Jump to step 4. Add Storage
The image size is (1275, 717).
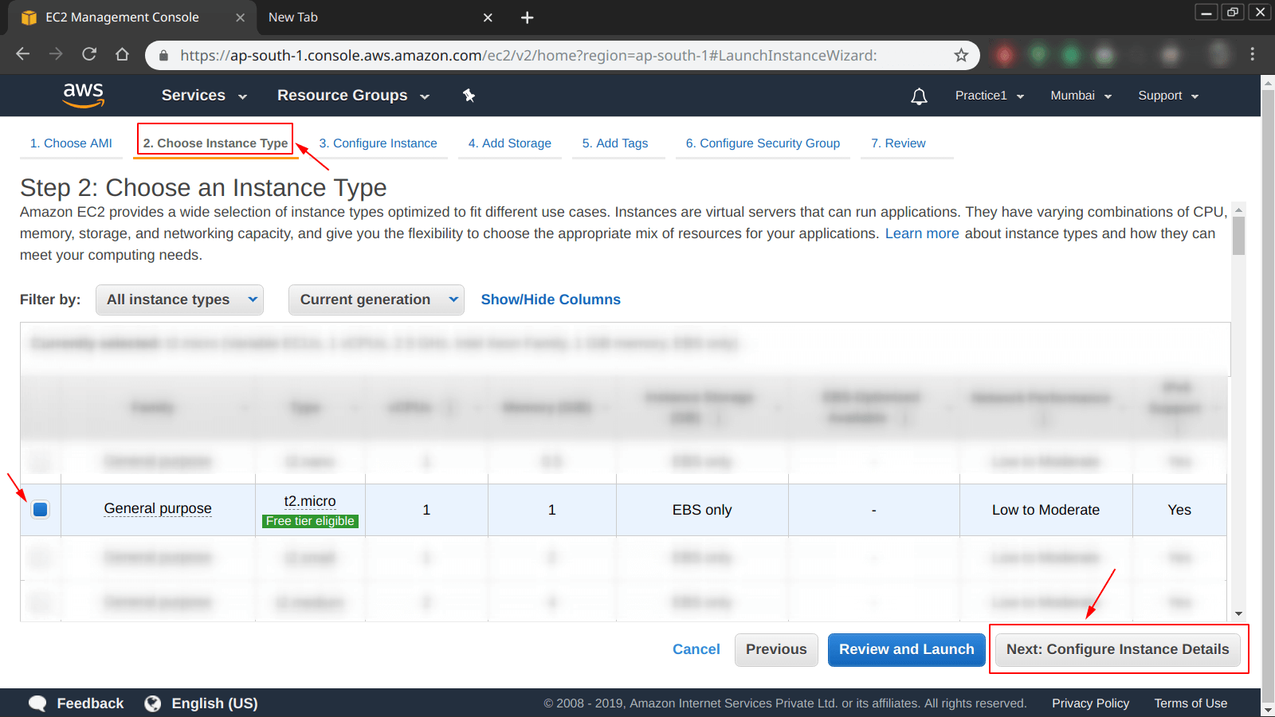click(x=510, y=143)
